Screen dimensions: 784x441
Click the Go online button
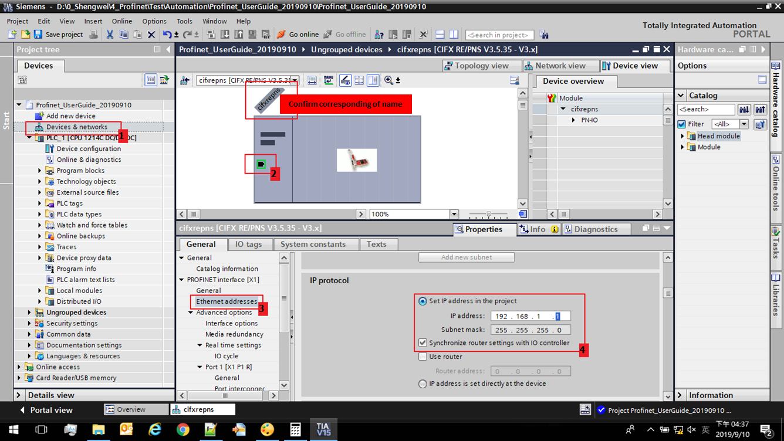(298, 35)
